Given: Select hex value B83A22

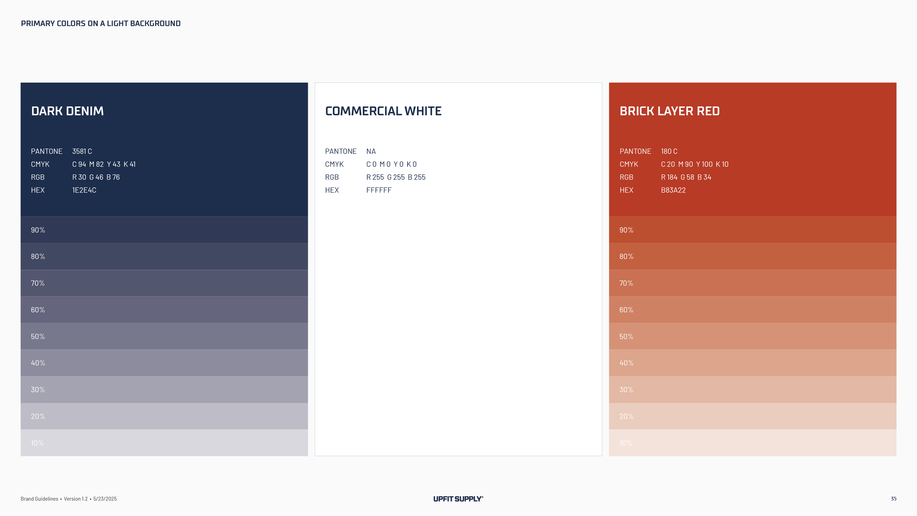Looking at the screenshot, I should pos(673,190).
